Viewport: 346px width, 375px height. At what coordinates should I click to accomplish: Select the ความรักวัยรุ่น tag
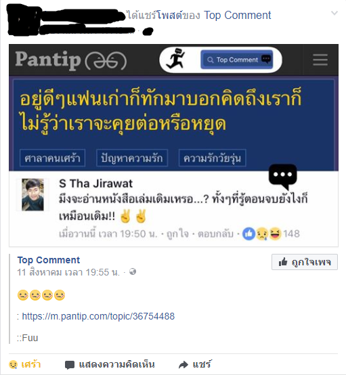tap(212, 158)
